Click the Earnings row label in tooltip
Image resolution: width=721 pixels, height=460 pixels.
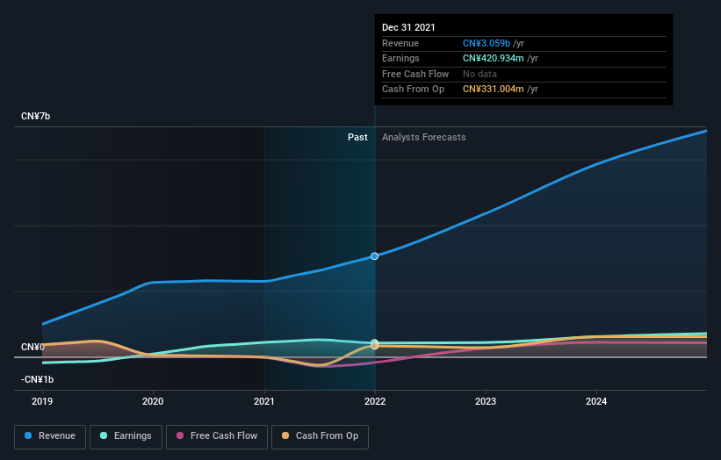coord(400,58)
